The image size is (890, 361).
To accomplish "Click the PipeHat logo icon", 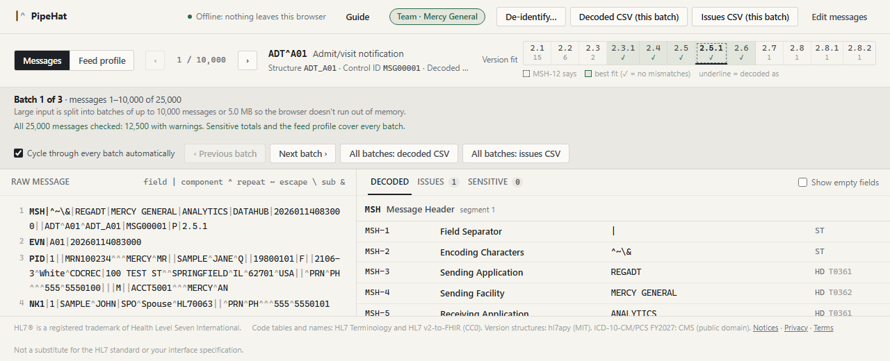I will coord(21,17).
